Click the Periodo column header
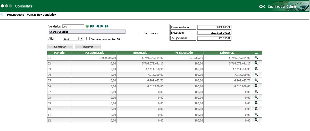 coord(59,53)
